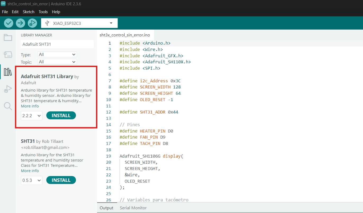Start debugging with the debug toolbar button
The height and width of the screenshot is (213, 363).
[x=32, y=23]
